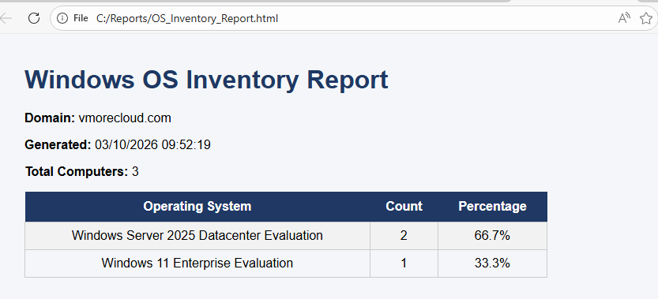Screen dimensions: 658x299
Task: Select the Windows Server 2025 Datacenter Evaluation cell
Action: (x=197, y=236)
